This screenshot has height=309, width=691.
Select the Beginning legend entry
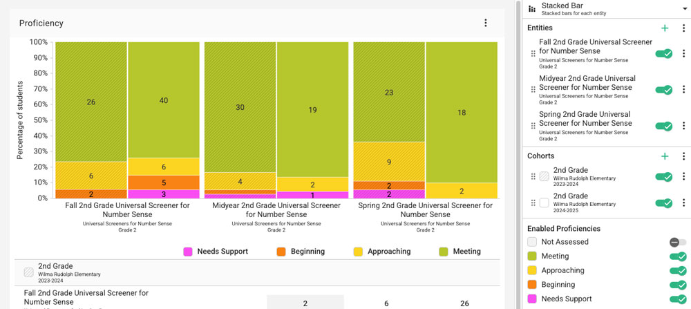click(301, 252)
